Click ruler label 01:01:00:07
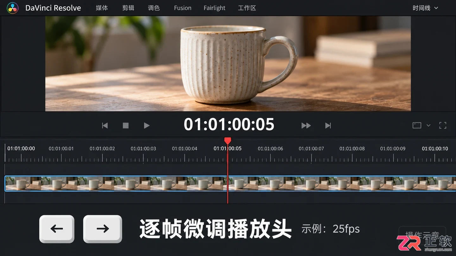 pyautogui.click(x=311, y=149)
